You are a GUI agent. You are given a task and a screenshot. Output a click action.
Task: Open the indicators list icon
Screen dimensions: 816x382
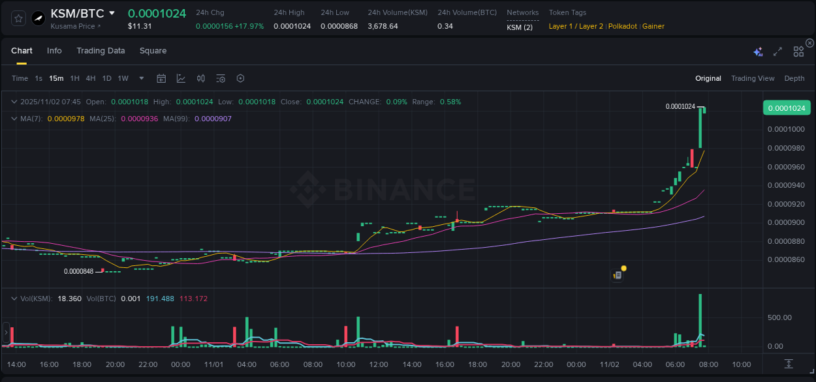220,78
